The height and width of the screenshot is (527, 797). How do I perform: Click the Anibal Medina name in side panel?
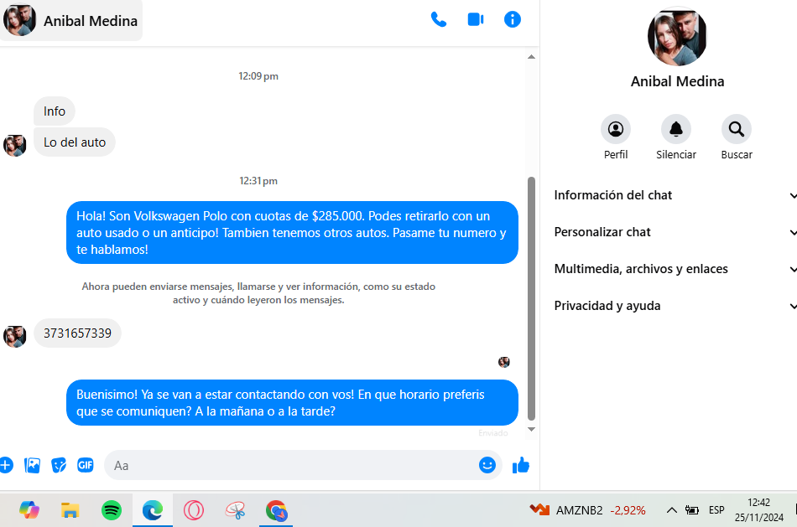pyautogui.click(x=678, y=81)
